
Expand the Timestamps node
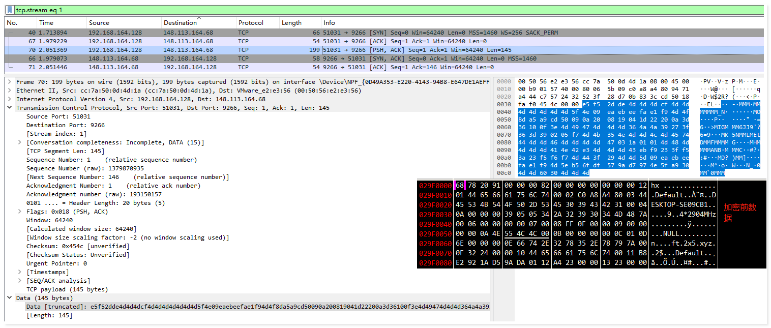(x=20, y=272)
